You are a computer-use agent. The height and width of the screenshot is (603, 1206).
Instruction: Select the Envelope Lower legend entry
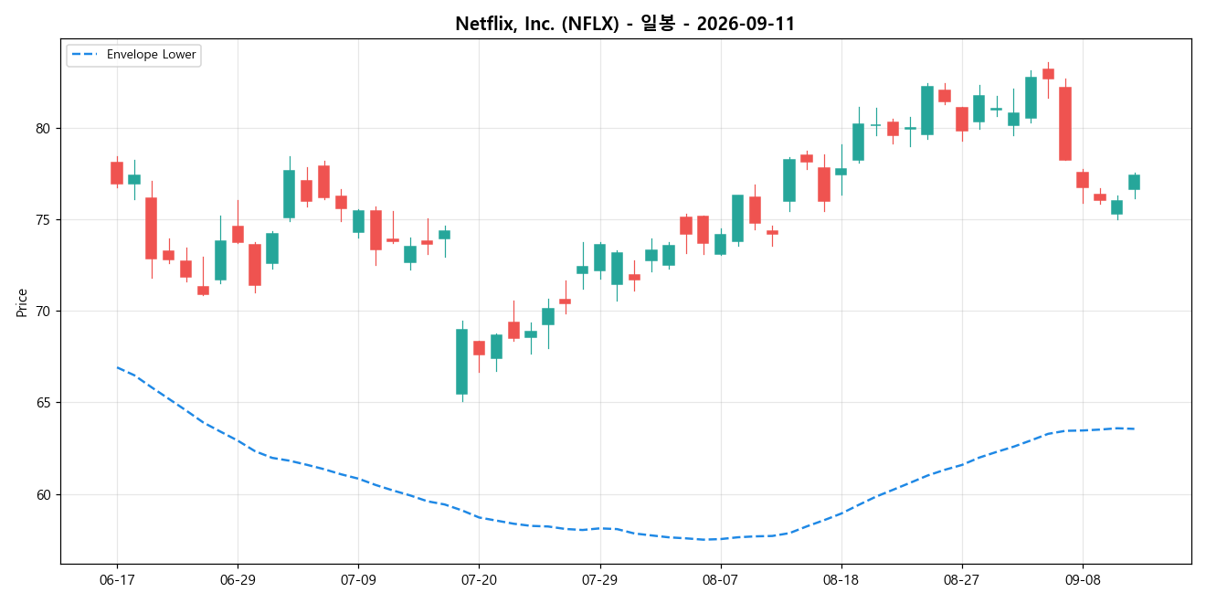[133, 55]
